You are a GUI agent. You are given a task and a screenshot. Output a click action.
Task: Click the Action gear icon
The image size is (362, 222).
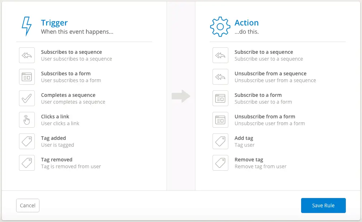pos(220,27)
